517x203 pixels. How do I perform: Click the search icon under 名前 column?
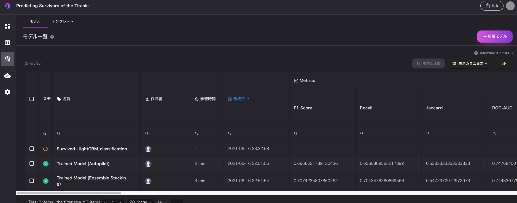[x=59, y=134]
